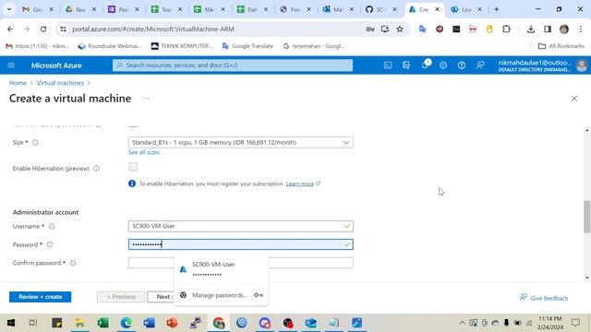Open the three-dot menu beside Create a virtual machine
This screenshot has height=332, width=591.
click(146, 99)
